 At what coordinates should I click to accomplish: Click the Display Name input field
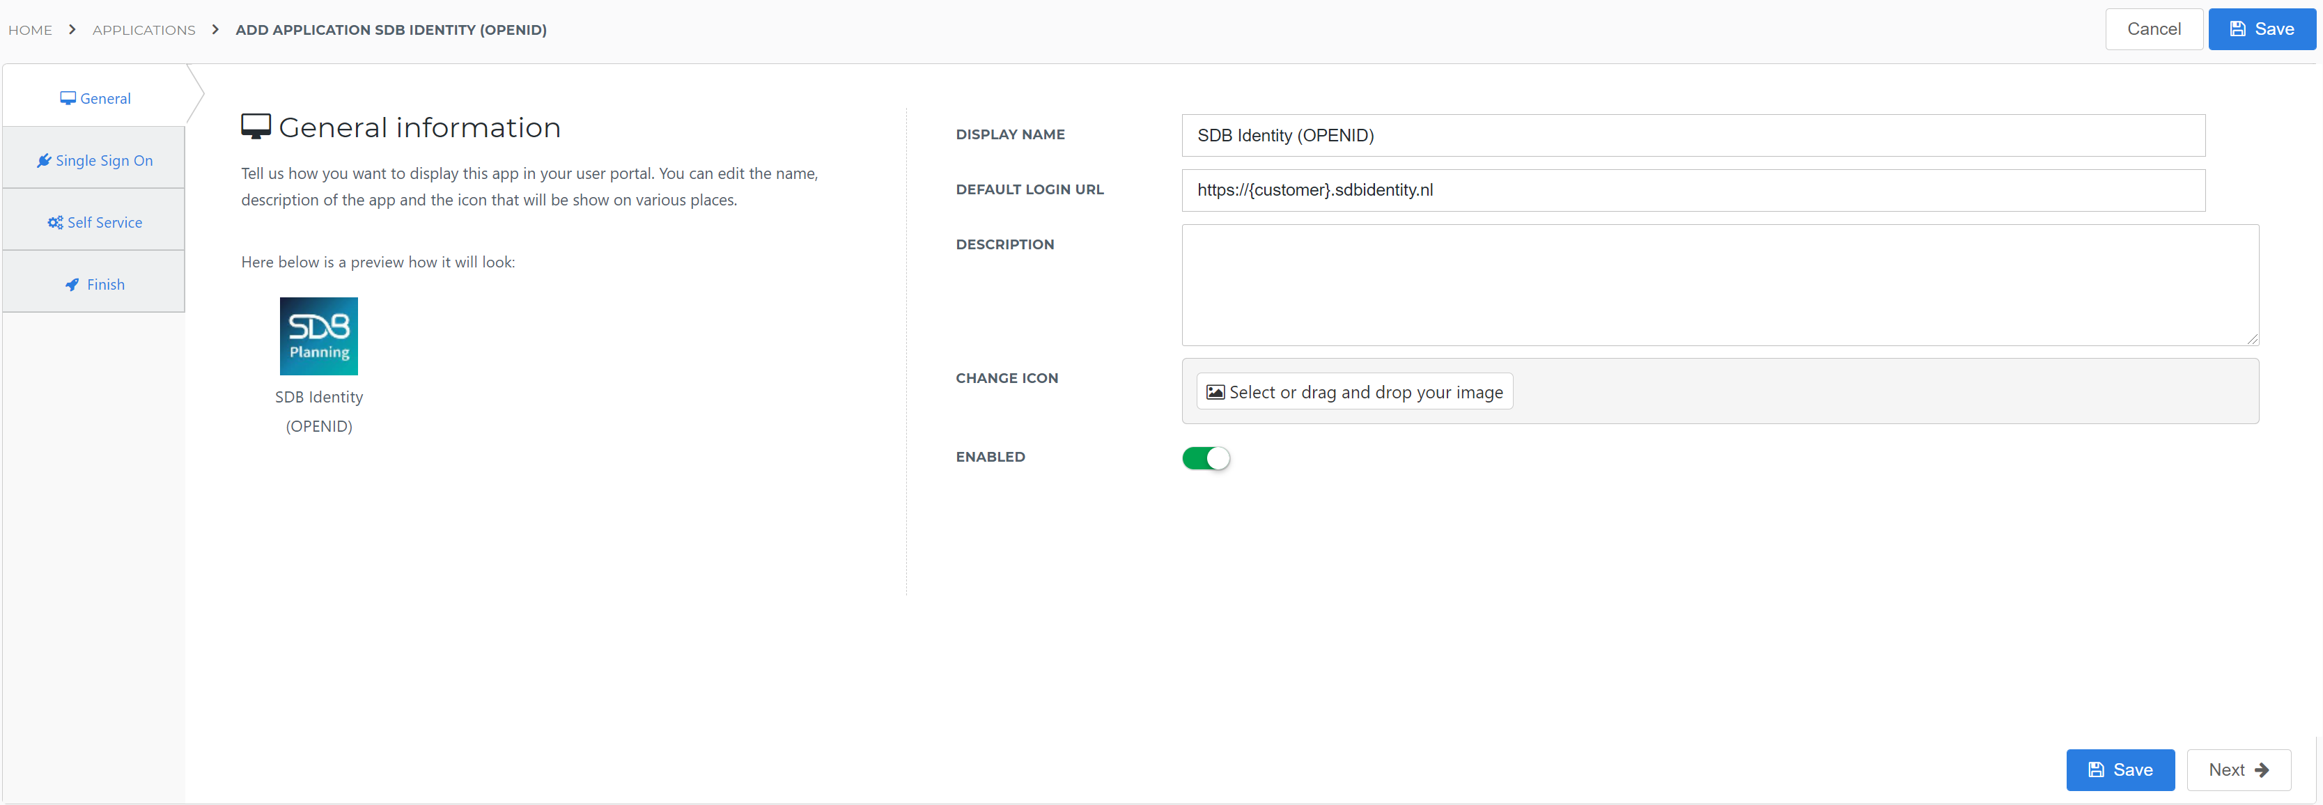point(1693,135)
